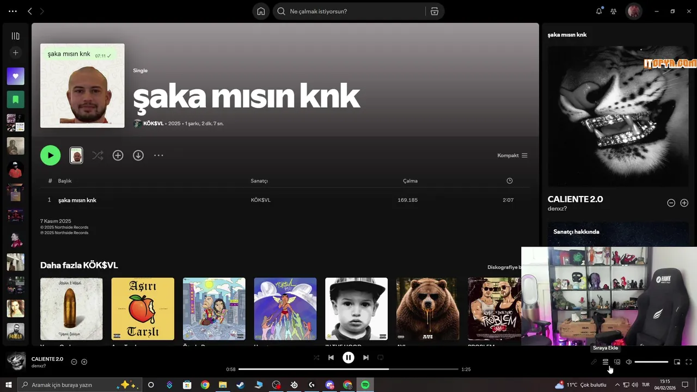
Task: Open the KÖK$VL artist link in the header
Action: click(x=153, y=124)
